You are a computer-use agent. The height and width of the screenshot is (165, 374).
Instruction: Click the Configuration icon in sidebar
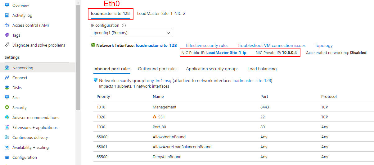pyautogui.click(x=7, y=157)
